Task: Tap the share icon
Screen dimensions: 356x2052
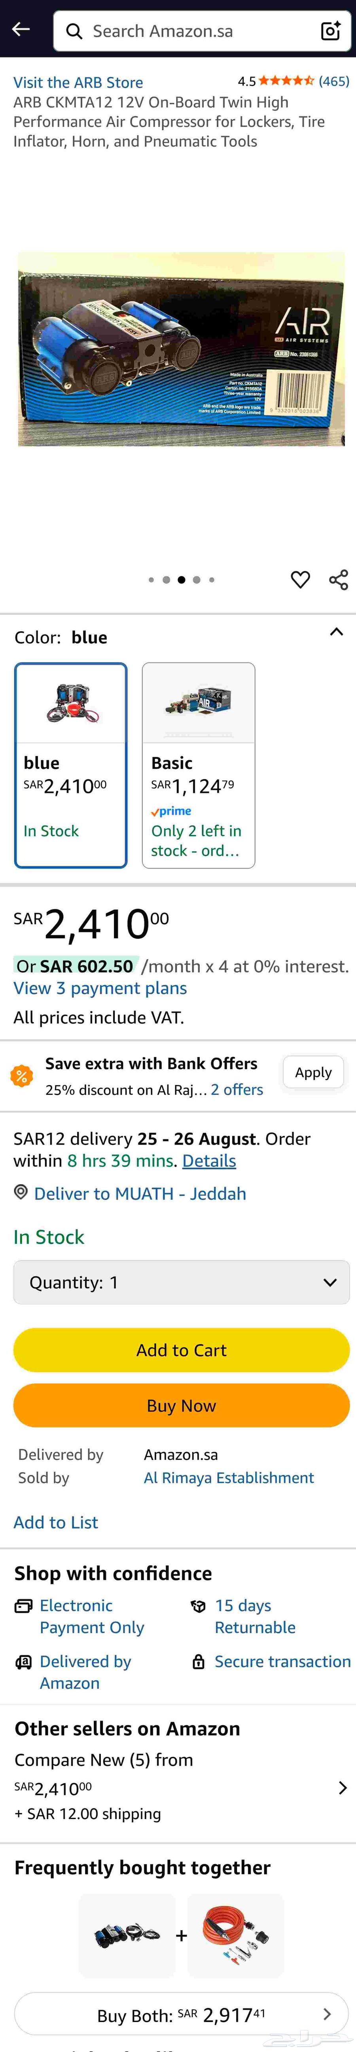Action: coord(339,579)
